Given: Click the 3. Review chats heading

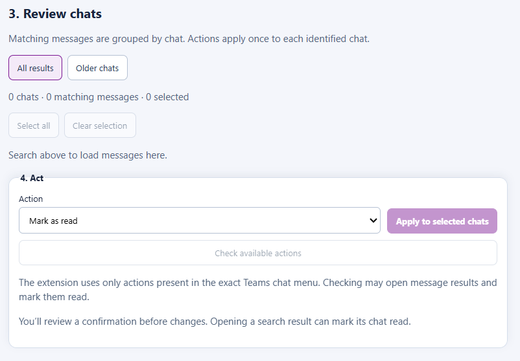Looking at the screenshot, I should point(55,14).
